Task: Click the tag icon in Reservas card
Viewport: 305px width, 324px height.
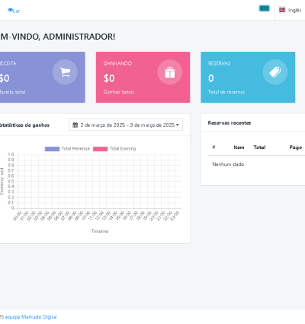Action: [275, 73]
